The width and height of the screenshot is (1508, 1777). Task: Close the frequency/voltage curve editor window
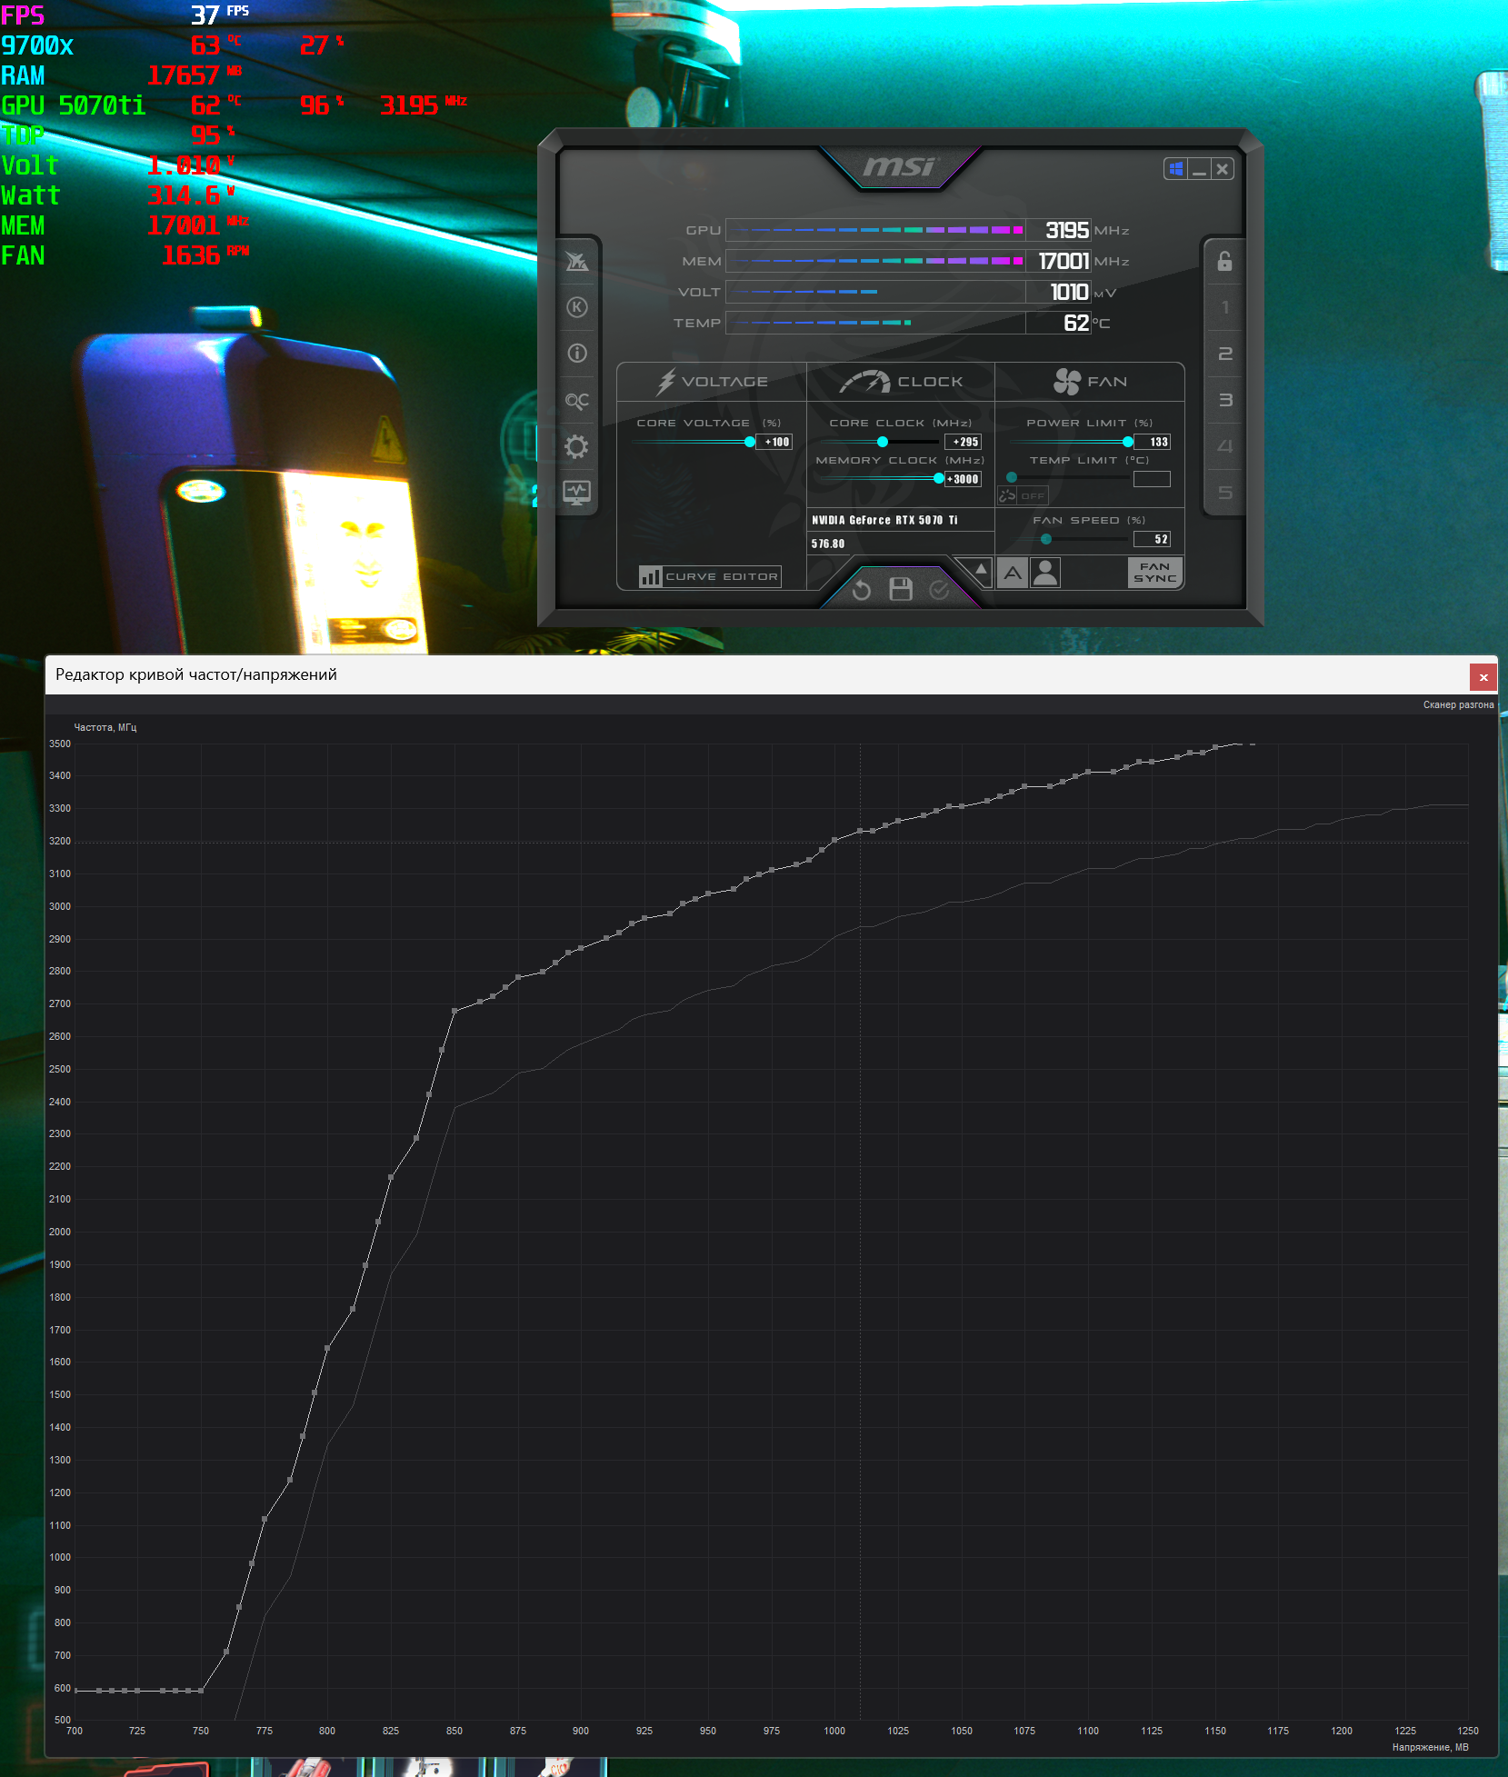click(x=1483, y=677)
